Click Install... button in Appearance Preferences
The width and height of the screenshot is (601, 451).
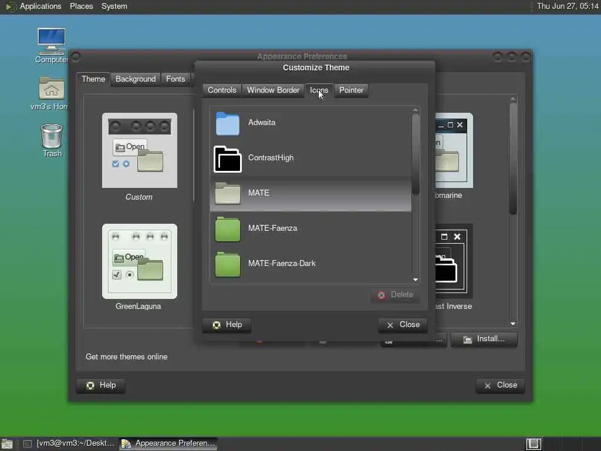(484, 339)
